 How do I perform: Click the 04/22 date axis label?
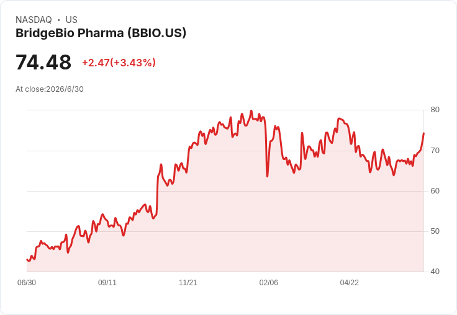[x=350, y=283]
